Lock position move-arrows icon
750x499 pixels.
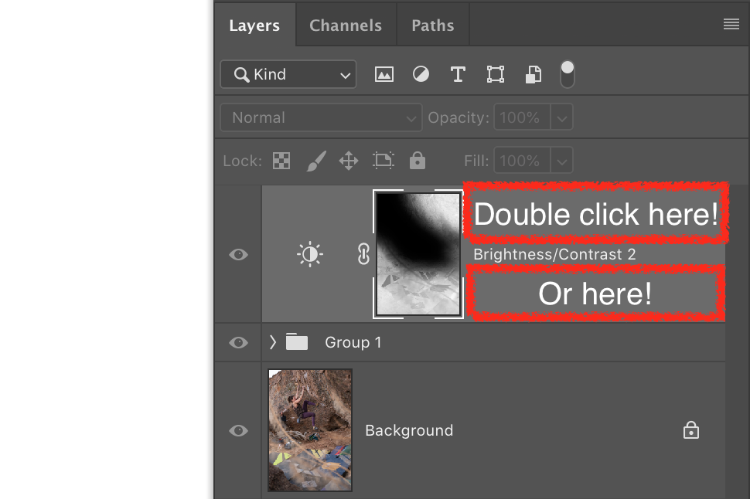coord(349,161)
